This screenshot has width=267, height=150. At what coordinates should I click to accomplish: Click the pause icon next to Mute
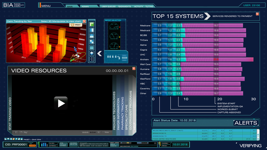click(x=99, y=132)
